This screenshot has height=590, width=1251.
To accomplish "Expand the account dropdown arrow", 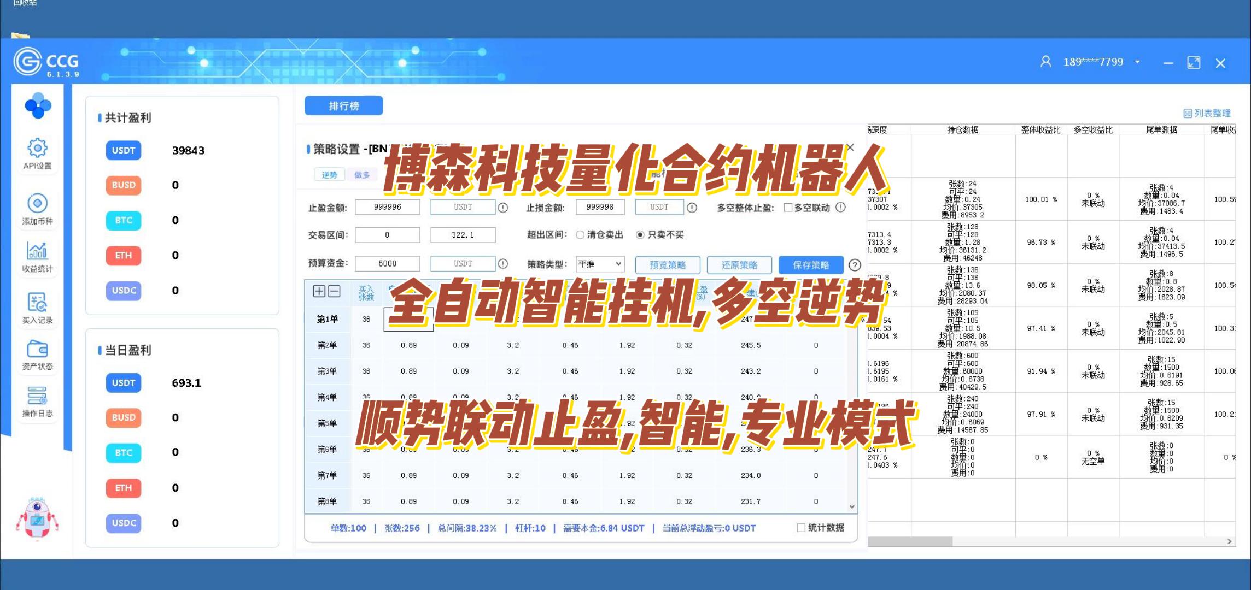I will 1137,62.
